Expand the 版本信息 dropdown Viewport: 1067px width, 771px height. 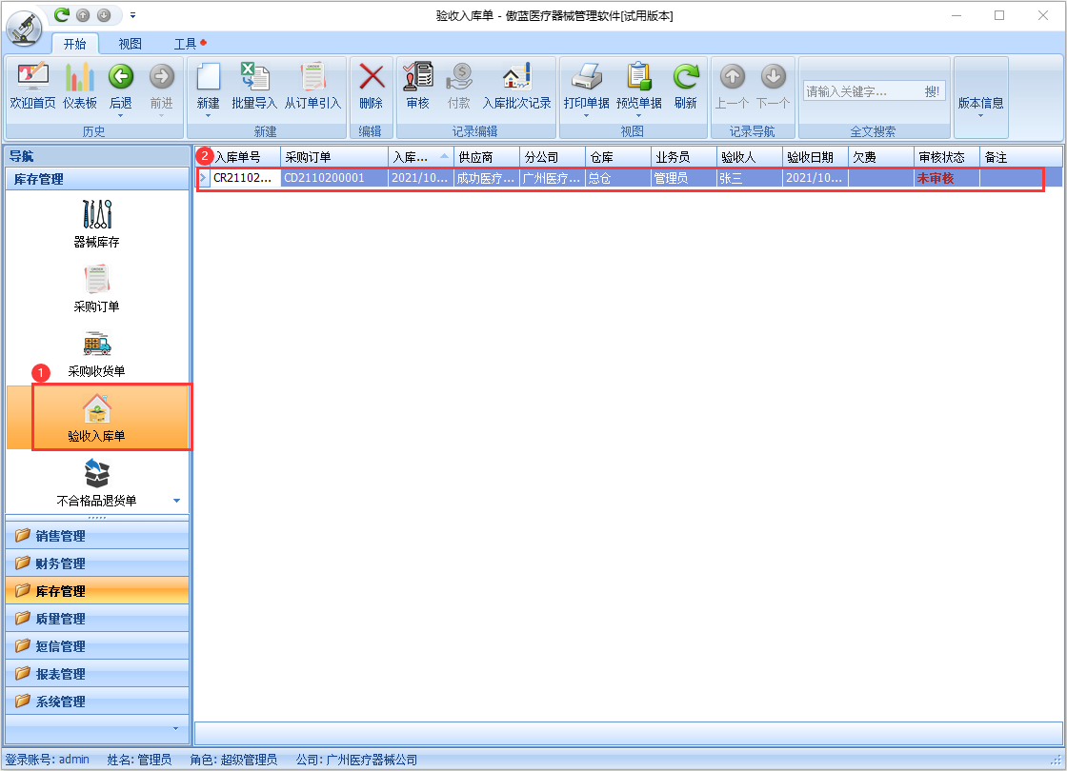(980, 116)
